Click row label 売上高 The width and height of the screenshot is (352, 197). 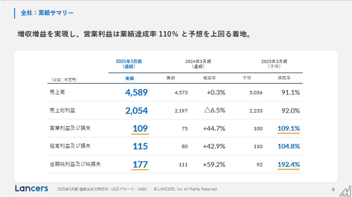[x=57, y=92]
